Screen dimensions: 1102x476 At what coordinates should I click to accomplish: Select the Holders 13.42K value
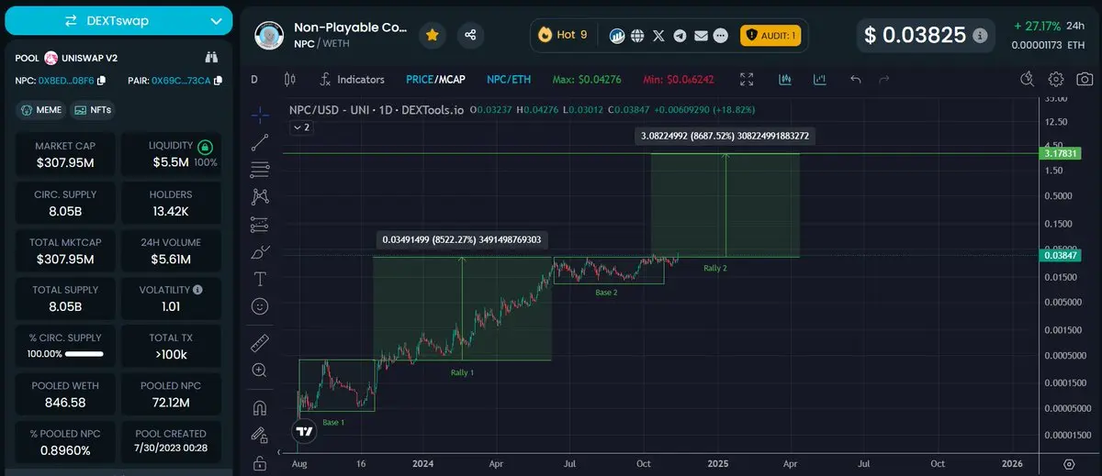coord(170,211)
